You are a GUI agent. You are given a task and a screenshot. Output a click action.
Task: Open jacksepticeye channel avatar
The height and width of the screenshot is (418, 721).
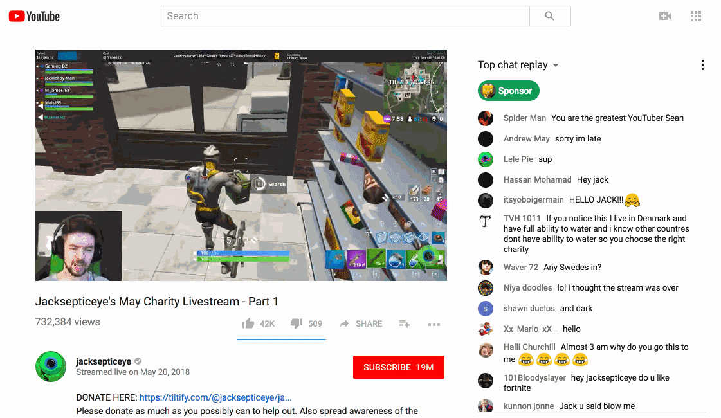[51, 367]
